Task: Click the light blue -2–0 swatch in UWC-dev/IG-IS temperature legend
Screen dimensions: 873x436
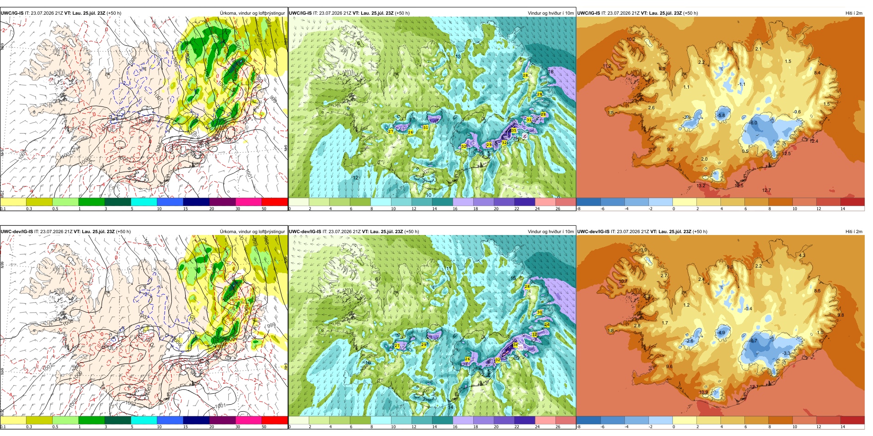Action: 661,420
